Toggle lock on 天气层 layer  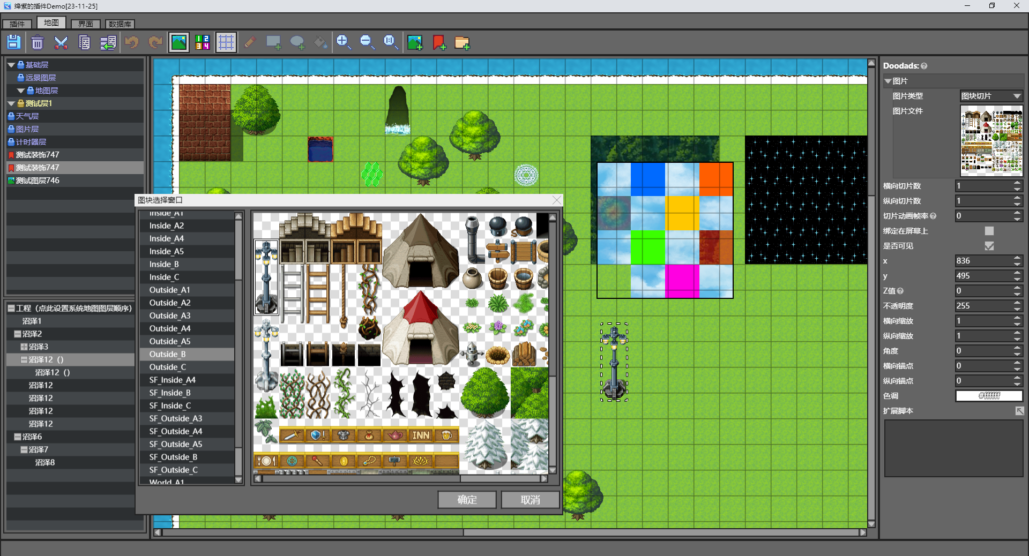pos(11,116)
